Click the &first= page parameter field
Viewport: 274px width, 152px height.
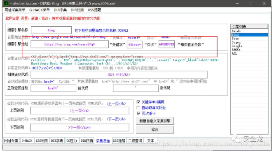pyautogui.click(x=135, y=44)
